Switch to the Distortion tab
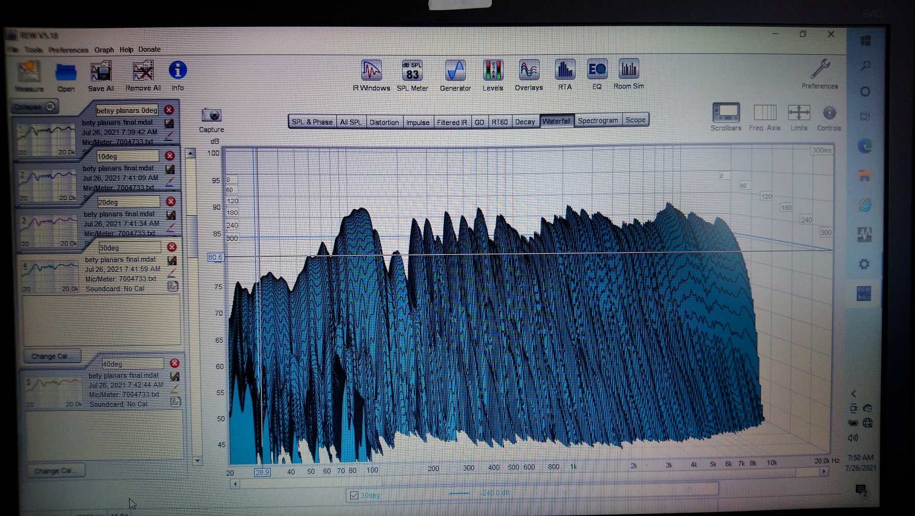 point(384,122)
